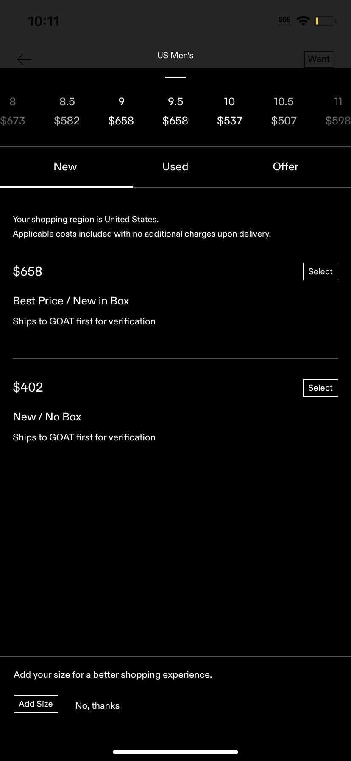Pick size 8 at $673
The width and height of the screenshot is (351, 761).
pyautogui.click(x=13, y=111)
